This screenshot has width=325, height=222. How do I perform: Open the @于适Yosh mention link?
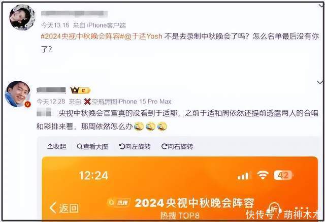143,37
